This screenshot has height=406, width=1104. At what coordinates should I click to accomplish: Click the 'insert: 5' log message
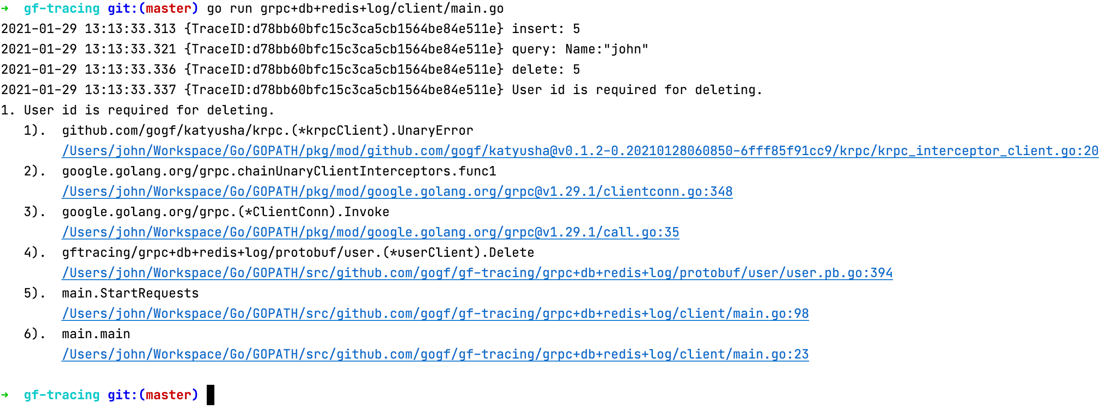point(546,29)
